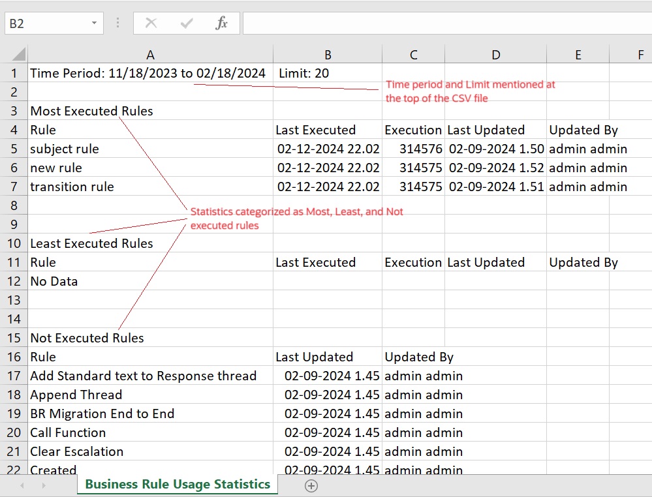Click '02-09-2024 1.50' last updated cell

(x=495, y=149)
